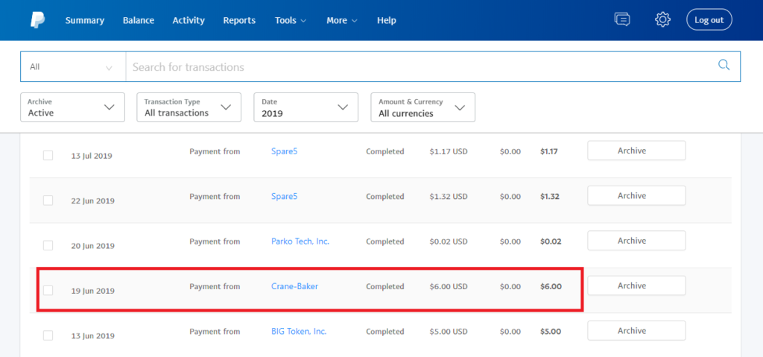Tick the checkbox for 19 Jun 2019 row
This screenshot has width=763, height=357.
click(48, 290)
